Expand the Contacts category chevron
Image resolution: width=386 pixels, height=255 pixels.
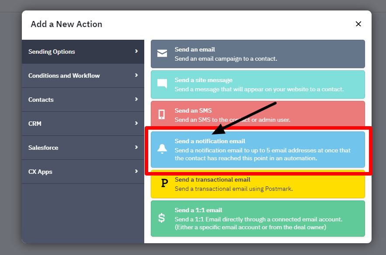136,100
